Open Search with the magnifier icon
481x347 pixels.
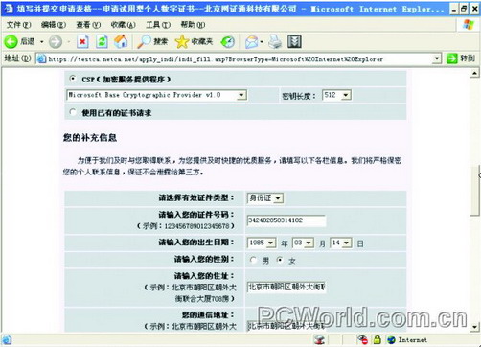tap(144, 42)
